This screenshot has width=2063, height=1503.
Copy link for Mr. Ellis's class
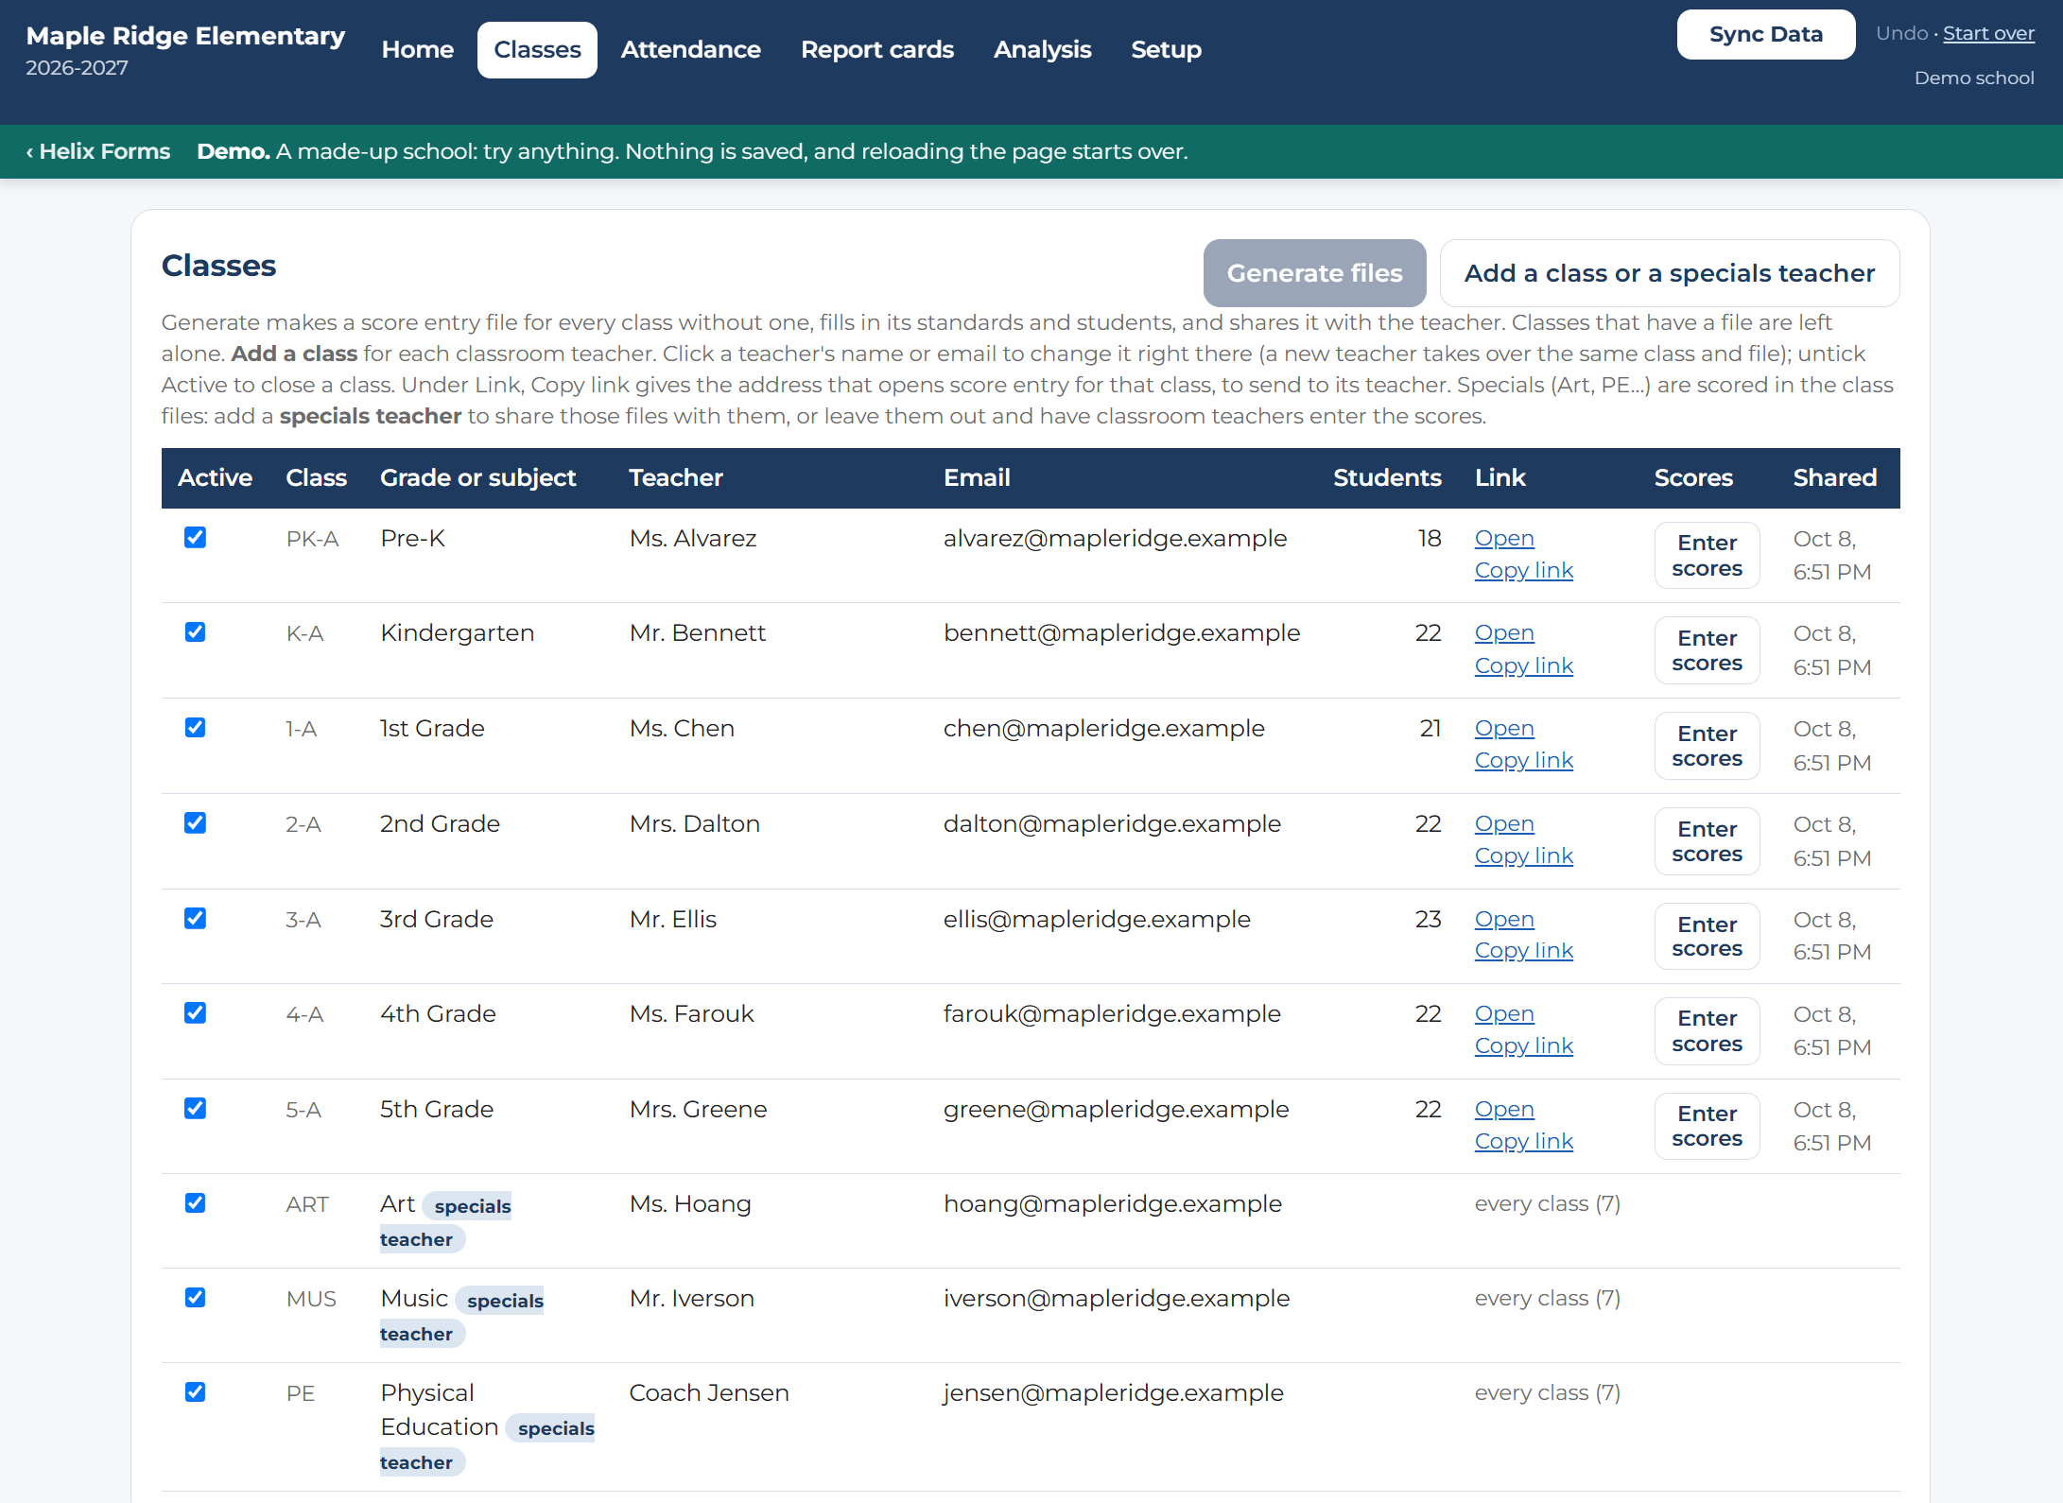point(1523,951)
